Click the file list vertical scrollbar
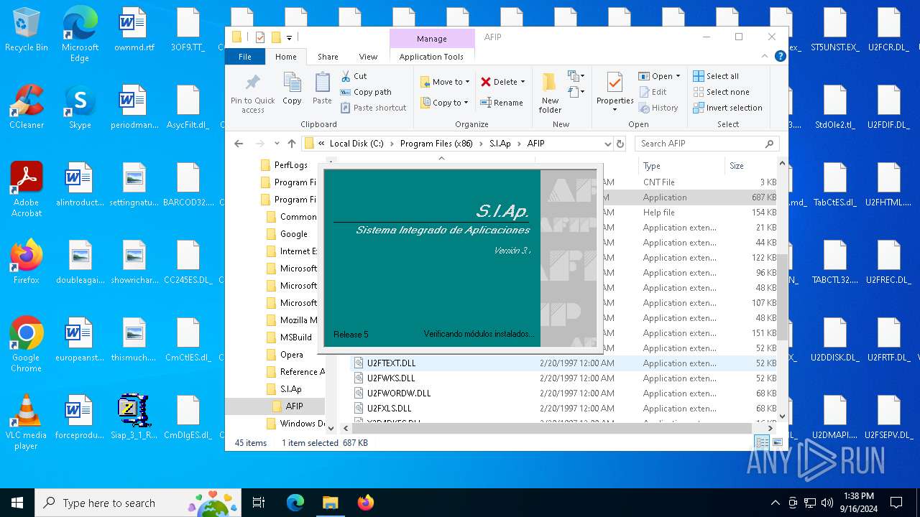Screen dimensions: 920x517 pos(783,296)
